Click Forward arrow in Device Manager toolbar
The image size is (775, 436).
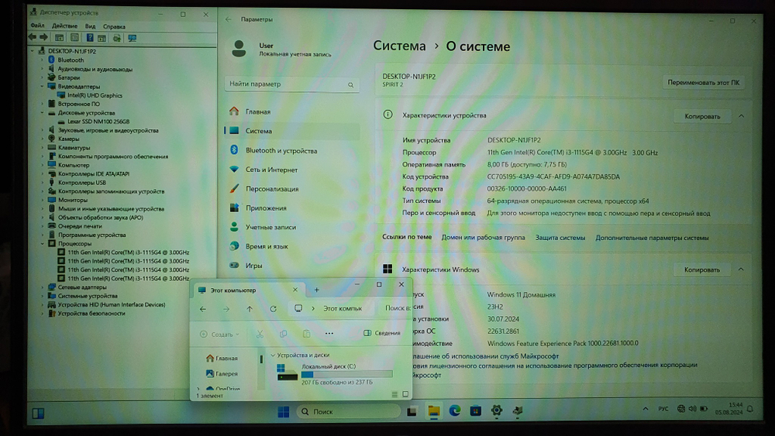pyautogui.click(x=43, y=37)
